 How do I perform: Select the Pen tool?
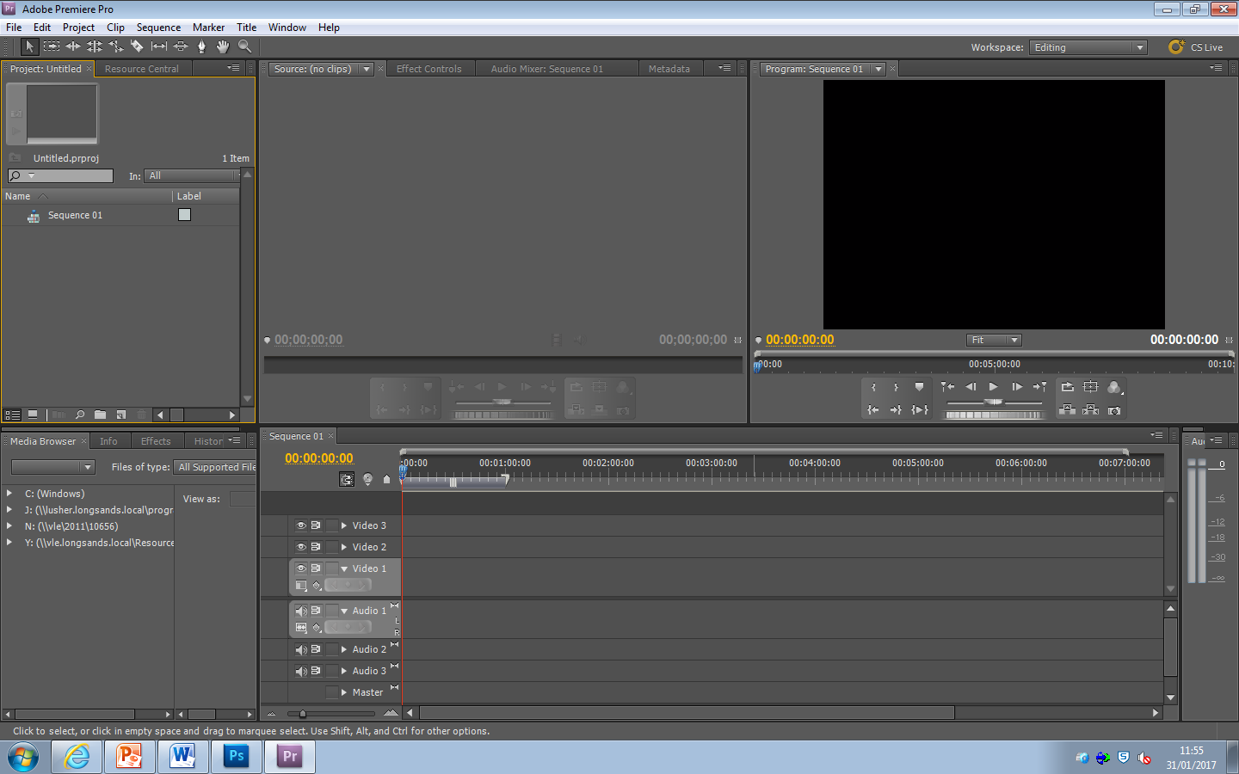[202, 46]
